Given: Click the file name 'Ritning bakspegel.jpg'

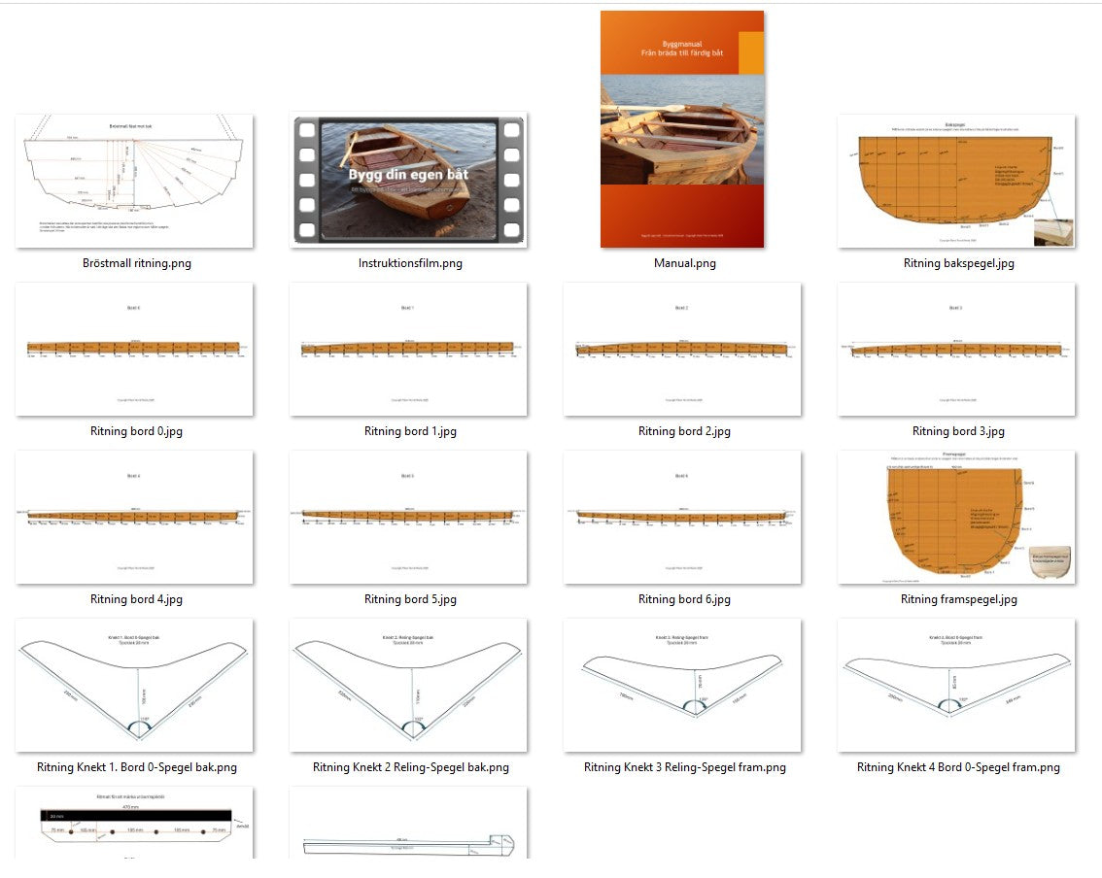Looking at the screenshot, I should 958,263.
